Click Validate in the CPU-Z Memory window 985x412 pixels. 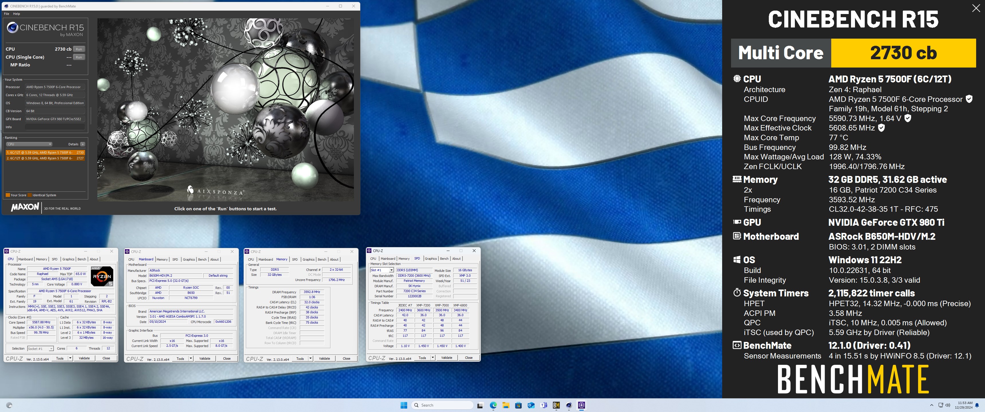(x=325, y=358)
